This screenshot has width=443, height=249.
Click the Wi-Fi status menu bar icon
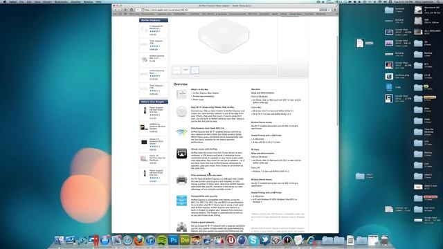[x=380, y=1]
